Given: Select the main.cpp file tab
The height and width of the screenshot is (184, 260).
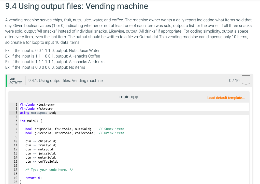Looking at the screenshot, I should (129, 97).
